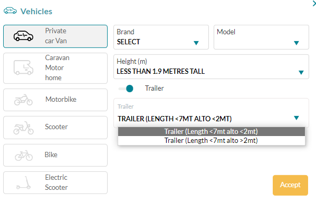Collapse the Trailer type dropdown arrow
Screen dimensions: 316x203
[296, 118]
